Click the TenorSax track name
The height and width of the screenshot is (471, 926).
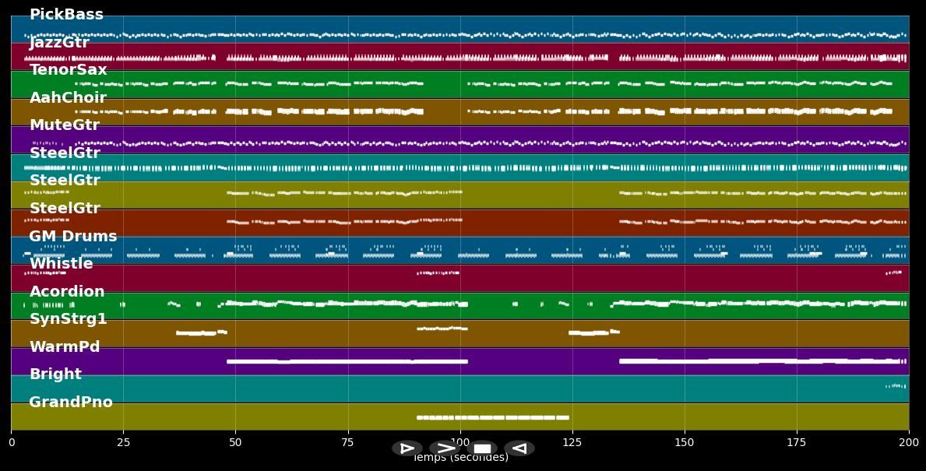69,70
